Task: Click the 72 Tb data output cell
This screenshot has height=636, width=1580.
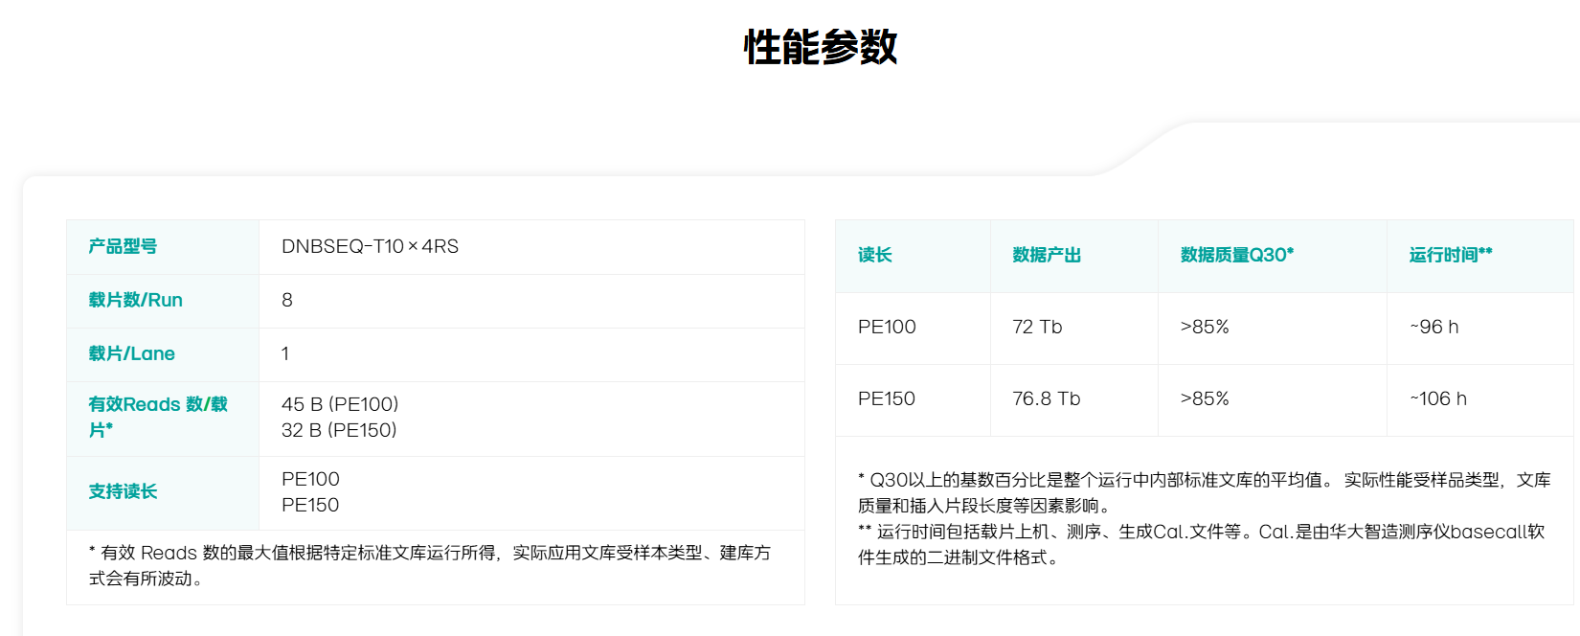Action: pyautogui.click(x=1037, y=328)
